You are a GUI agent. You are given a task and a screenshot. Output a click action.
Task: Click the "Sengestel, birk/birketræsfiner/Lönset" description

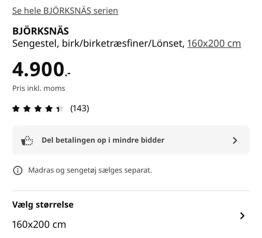98,43
